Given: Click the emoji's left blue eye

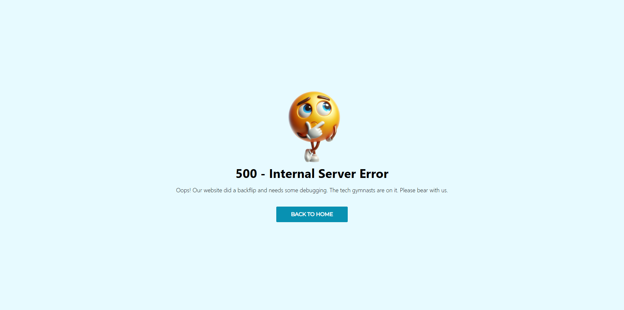Looking at the screenshot, I should click(x=305, y=110).
